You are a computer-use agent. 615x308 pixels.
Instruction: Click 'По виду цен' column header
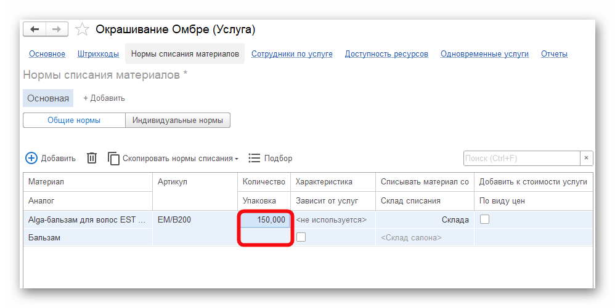pyautogui.click(x=534, y=201)
